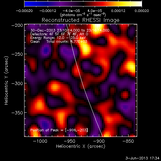Screen dimensions: 161x161
Task: Click the colorbar label '-0.00012'
Action: click(x=48, y=11)
